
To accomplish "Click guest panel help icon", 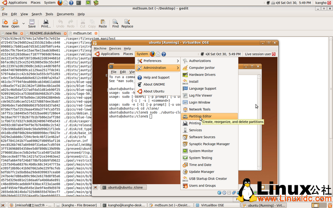I will pyautogui.click(x=163, y=54).
